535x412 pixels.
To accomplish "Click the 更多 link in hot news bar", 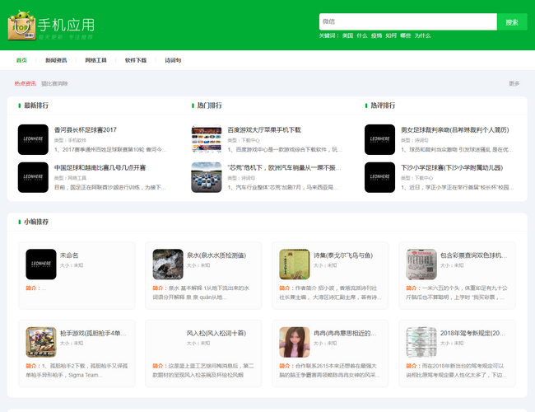I will (x=514, y=83).
